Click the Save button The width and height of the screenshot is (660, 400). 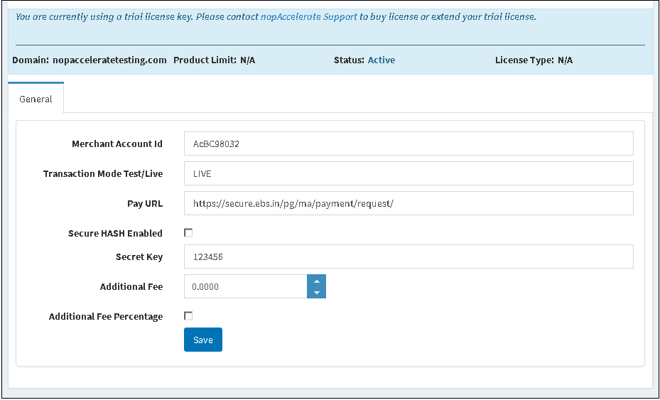click(x=203, y=340)
